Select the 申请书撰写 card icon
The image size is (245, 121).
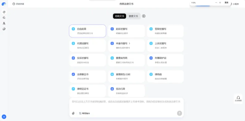coord(112,43)
